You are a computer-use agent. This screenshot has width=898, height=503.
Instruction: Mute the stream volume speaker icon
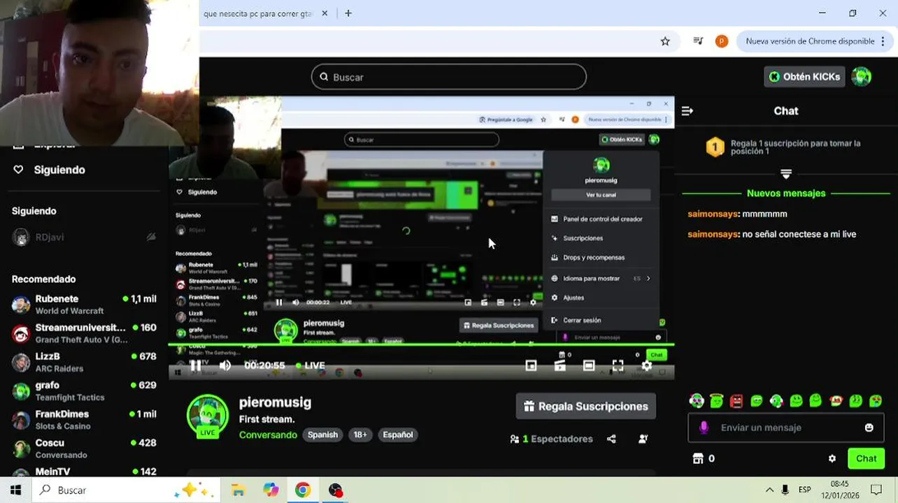point(225,365)
